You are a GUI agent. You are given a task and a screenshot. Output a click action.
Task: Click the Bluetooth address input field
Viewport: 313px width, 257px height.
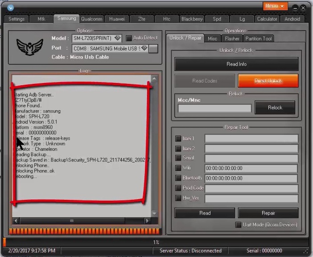[251, 178]
